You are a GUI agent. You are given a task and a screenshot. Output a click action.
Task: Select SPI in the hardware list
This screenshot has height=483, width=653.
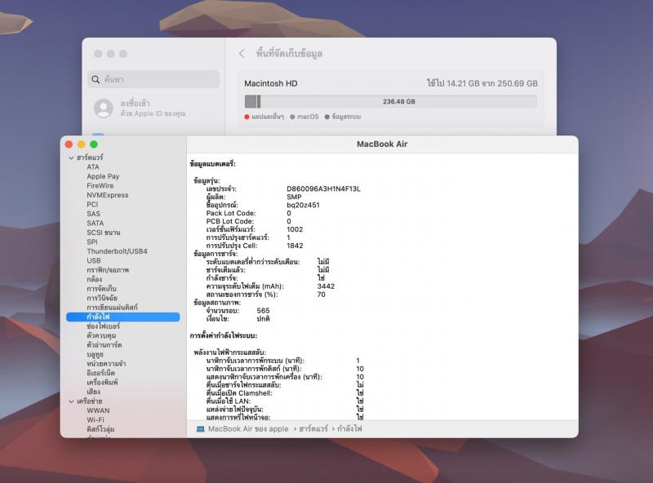pyautogui.click(x=92, y=242)
